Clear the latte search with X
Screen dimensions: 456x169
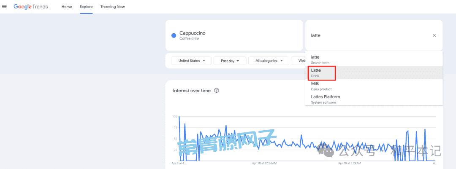click(x=434, y=35)
